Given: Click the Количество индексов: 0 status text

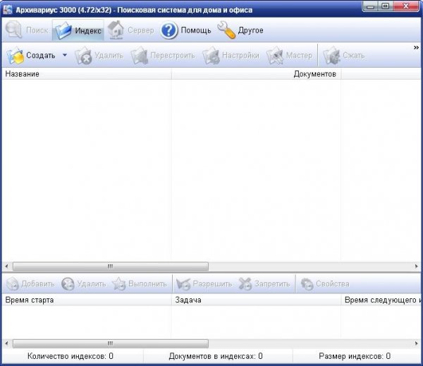Looking at the screenshot, I should point(70,356).
